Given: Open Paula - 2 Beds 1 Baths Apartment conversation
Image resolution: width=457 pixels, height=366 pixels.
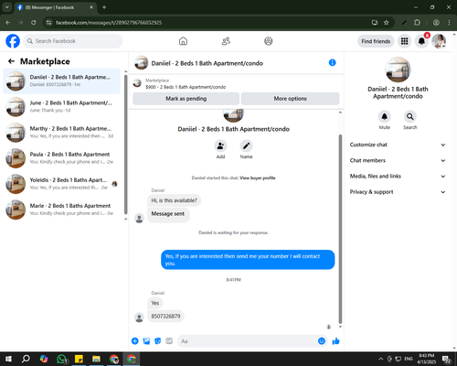Looking at the screenshot, I should pyautogui.click(x=62, y=158).
